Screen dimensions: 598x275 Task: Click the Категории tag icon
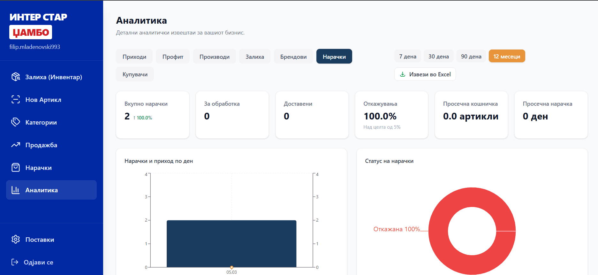pos(16,122)
